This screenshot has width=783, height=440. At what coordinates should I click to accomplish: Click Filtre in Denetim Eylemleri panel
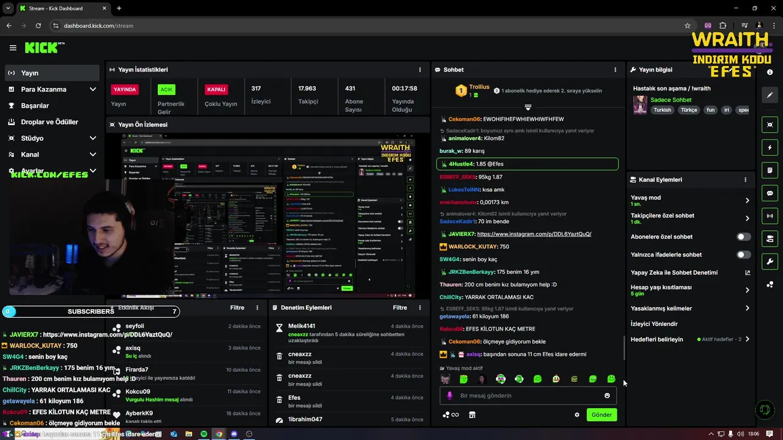click(x=399, y=307)
